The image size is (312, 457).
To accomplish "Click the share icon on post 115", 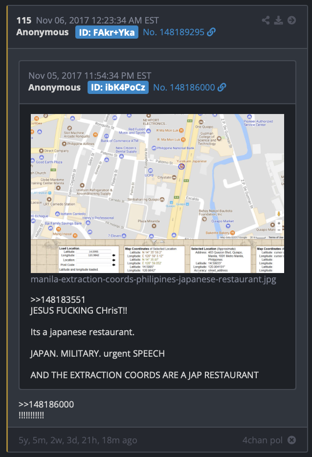I will coord(266,21).
